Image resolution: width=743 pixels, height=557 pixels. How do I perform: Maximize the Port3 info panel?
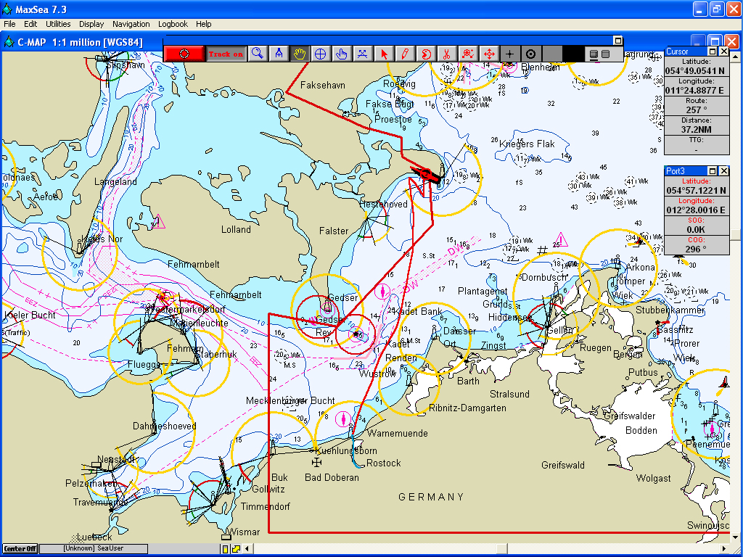click(713, 170)
